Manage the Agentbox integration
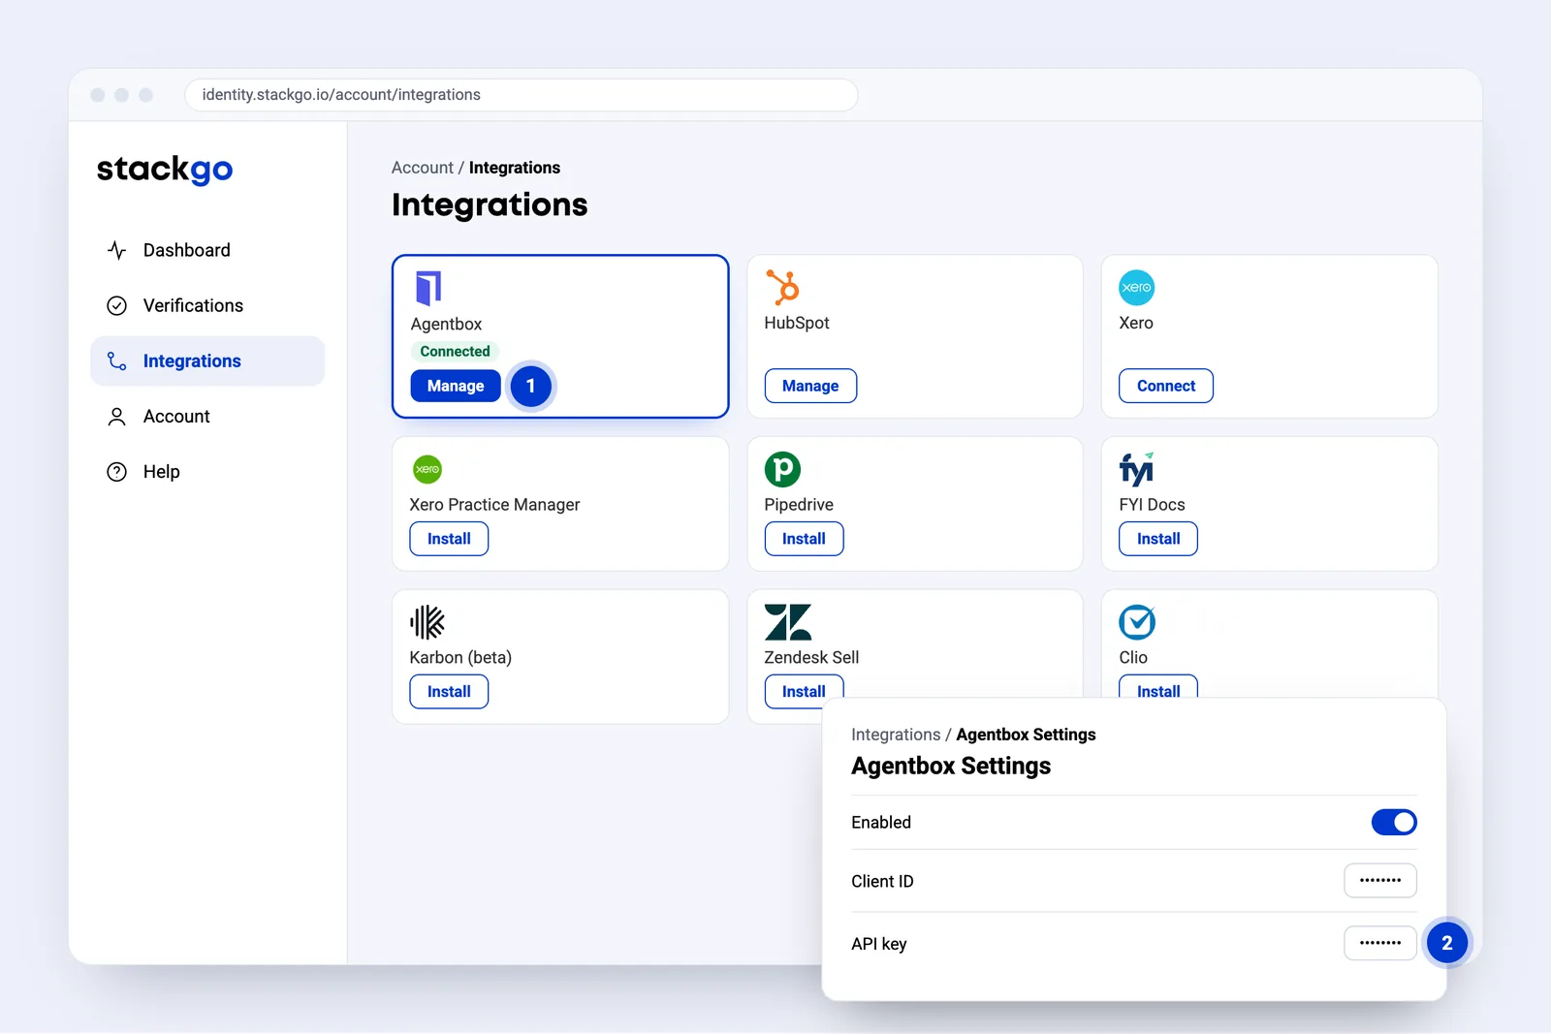 (x=456, y=386)
